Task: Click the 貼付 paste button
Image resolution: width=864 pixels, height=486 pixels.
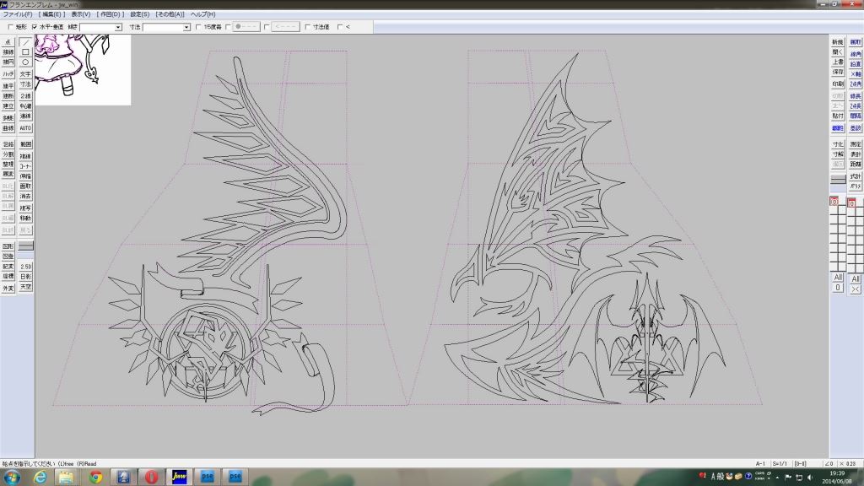Action: click(x=838, y=116)
